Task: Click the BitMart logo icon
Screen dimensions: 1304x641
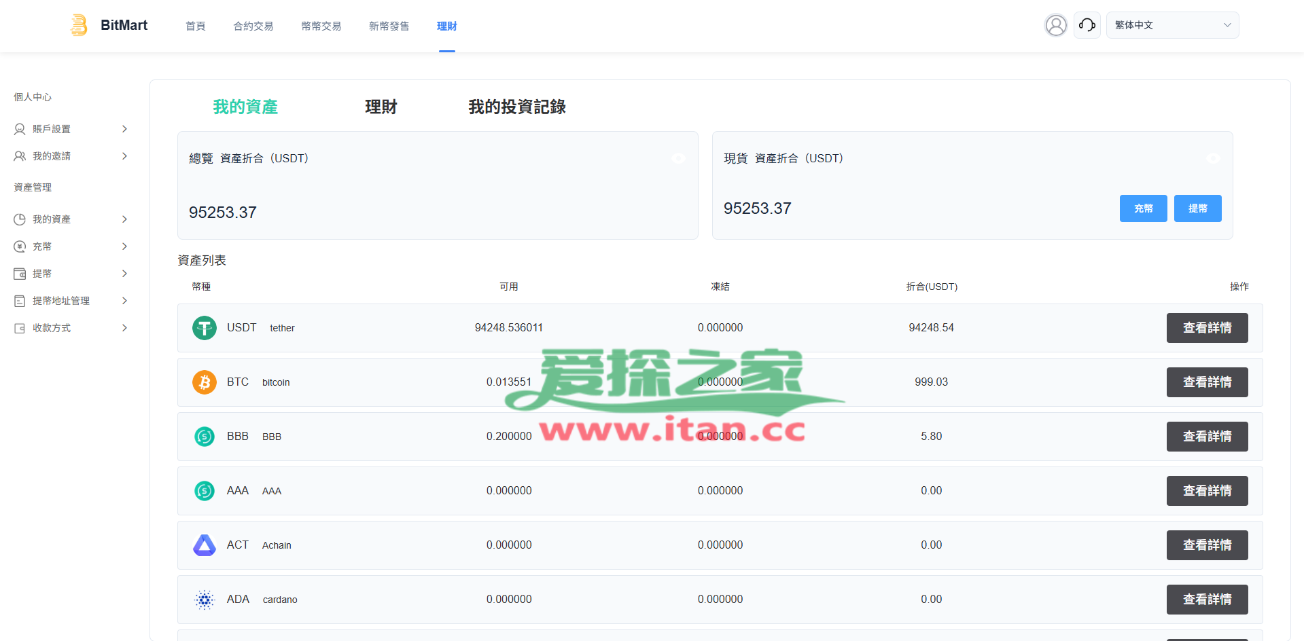Action: point(80,25)
